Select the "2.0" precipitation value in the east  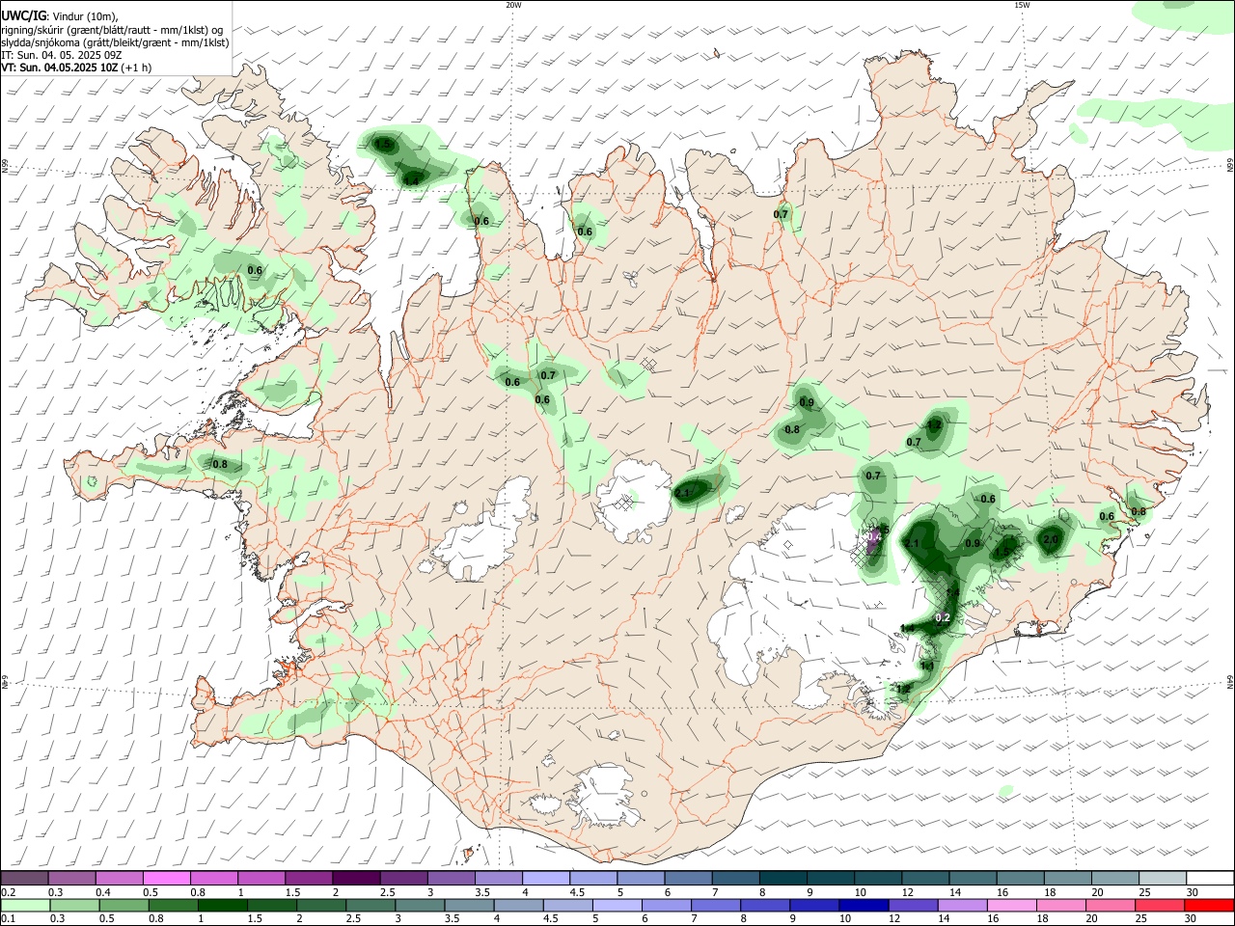[x=1051, y=539]
